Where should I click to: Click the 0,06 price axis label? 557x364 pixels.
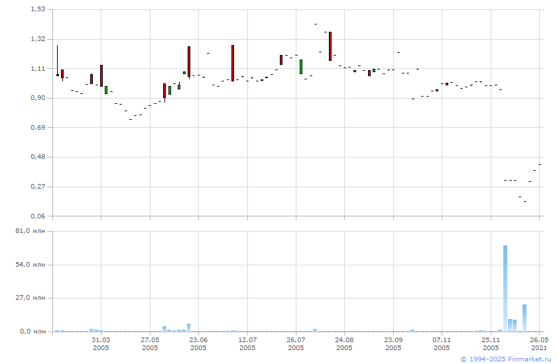(38, 216)
